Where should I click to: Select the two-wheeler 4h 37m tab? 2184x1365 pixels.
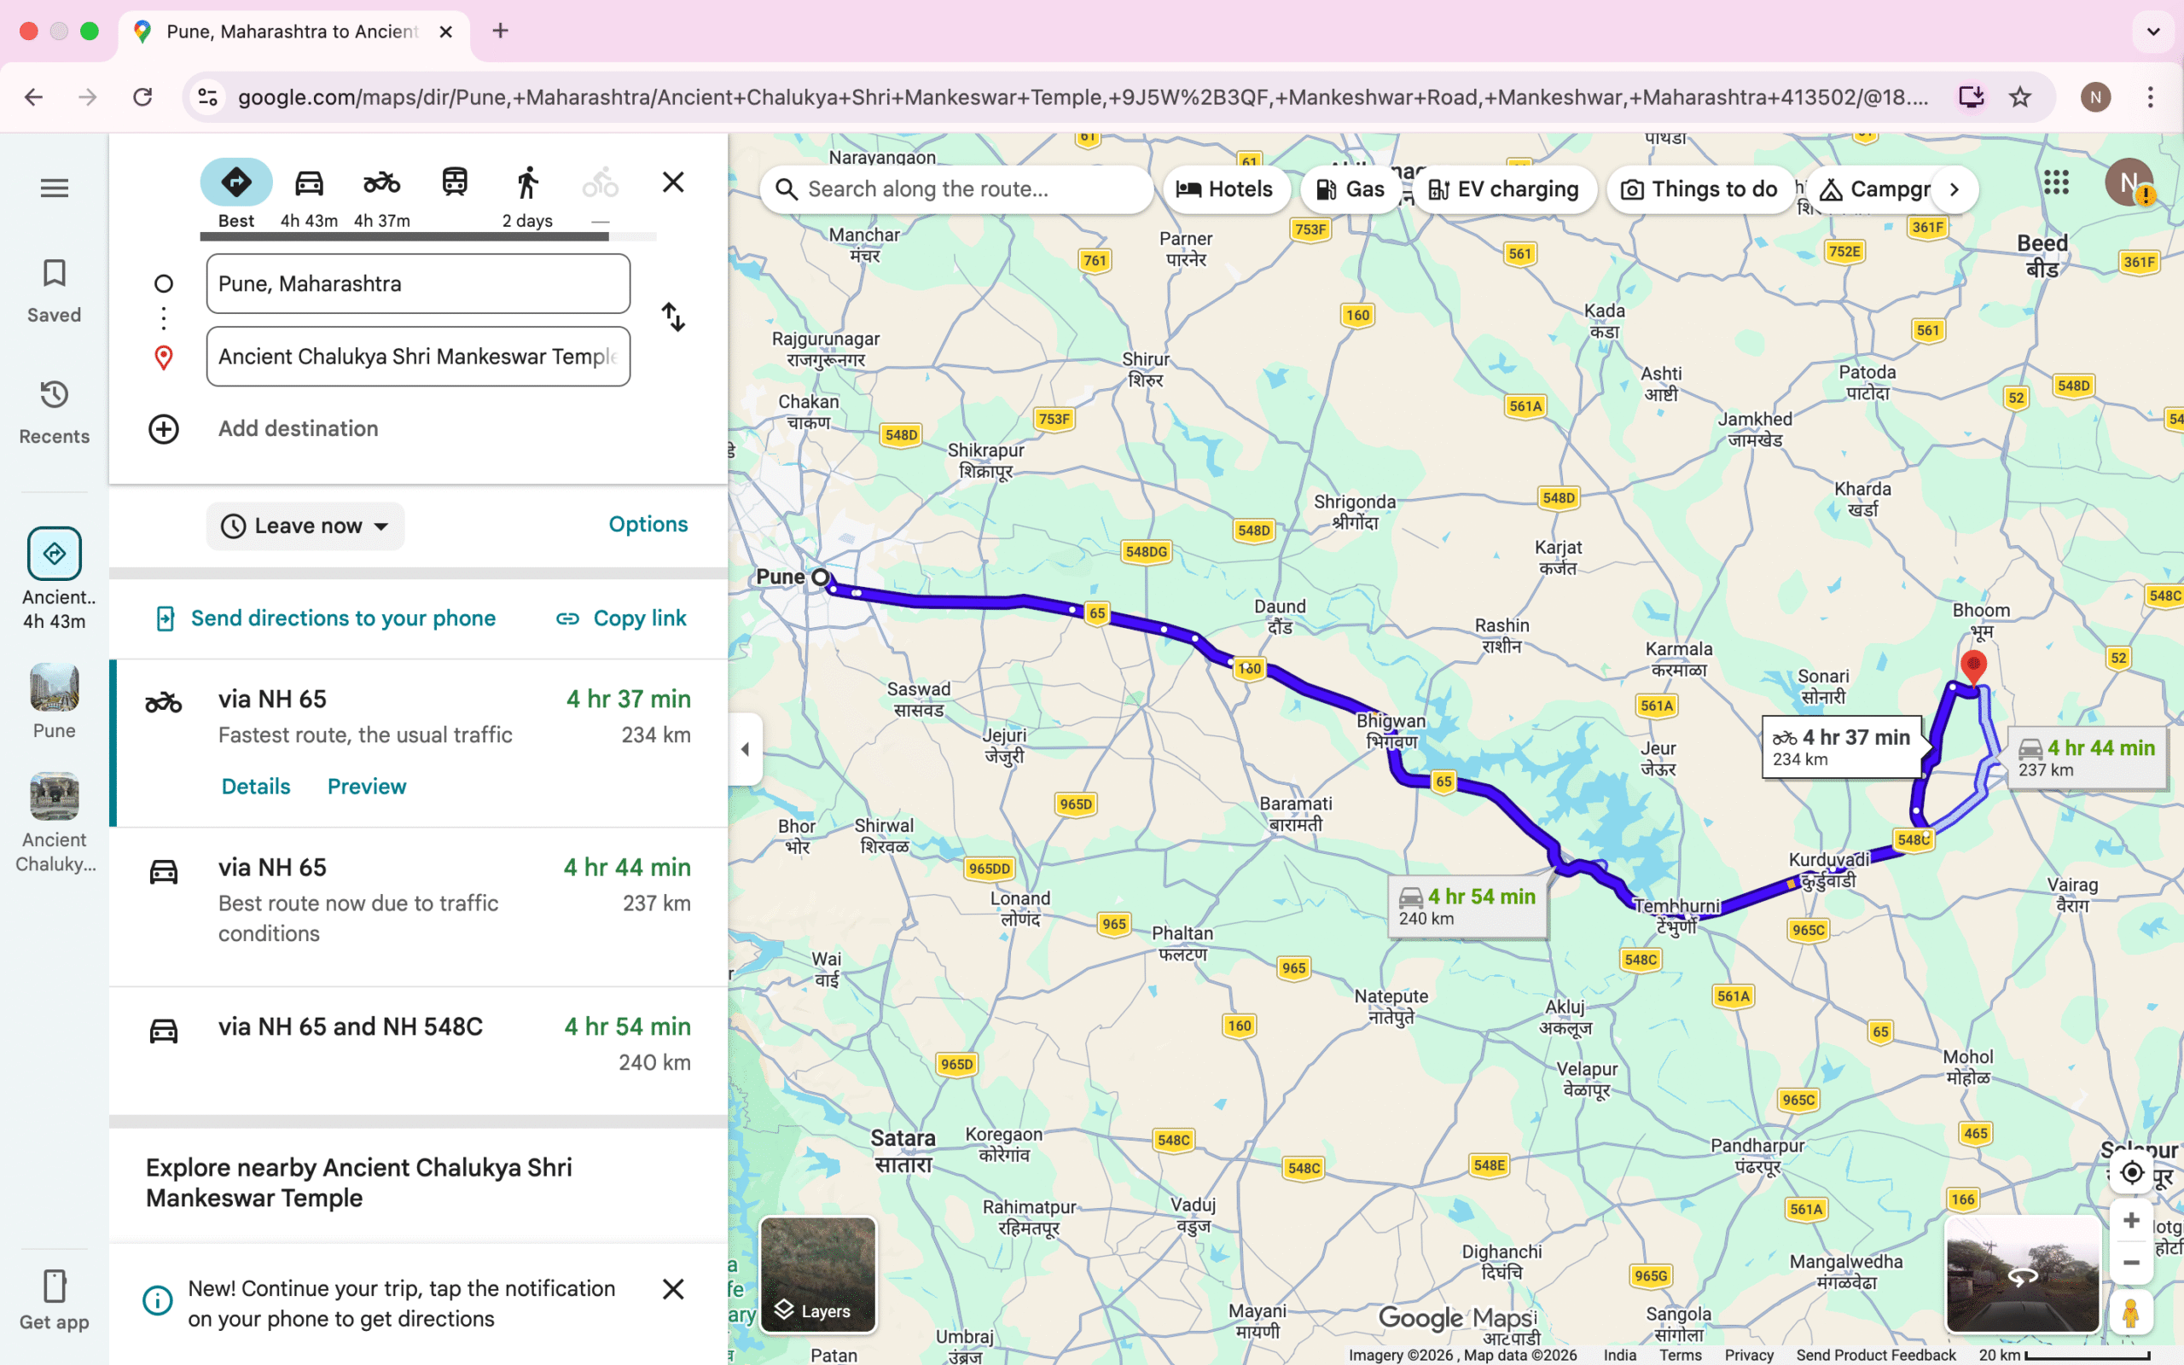[381, 183]
